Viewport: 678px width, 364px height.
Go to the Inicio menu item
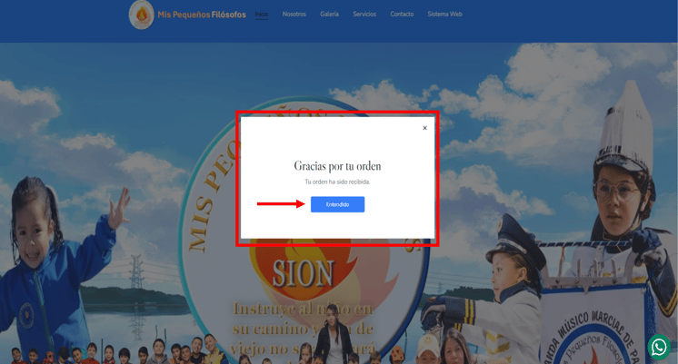(262, 15)
